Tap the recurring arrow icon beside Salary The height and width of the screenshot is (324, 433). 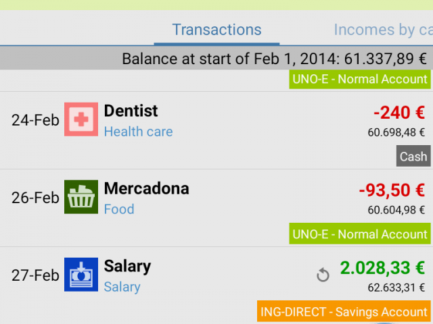coord(323,275)
